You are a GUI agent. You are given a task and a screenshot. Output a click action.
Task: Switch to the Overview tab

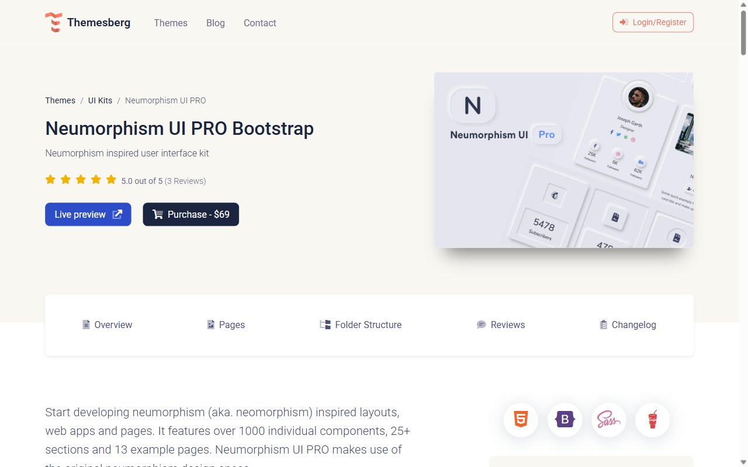pyautogui.click(x=108, y=325)
